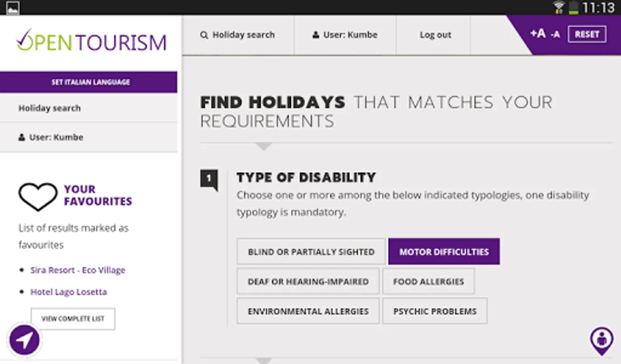Click the purple location arrow icon
Screen dimensions: 621x364
coord(24,340)
